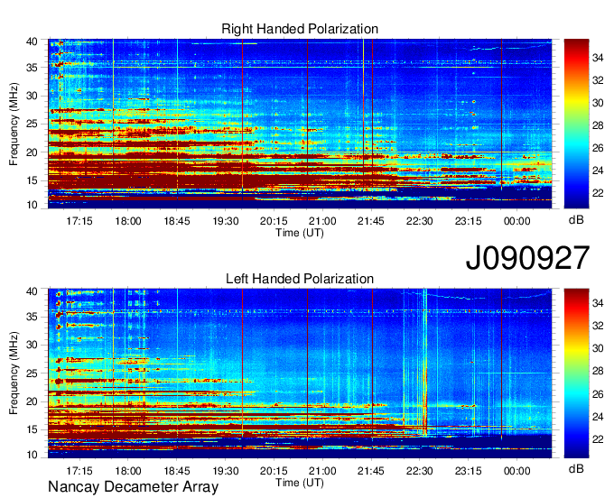The height and width of the screenshot is (498, 614).
Task: Click the 'Nancay Decameter Array' caption
Action: (x=133, y=487)
